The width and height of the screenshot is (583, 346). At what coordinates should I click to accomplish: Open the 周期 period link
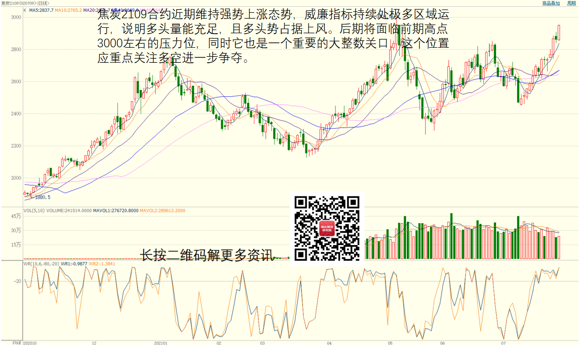(571, 3)
